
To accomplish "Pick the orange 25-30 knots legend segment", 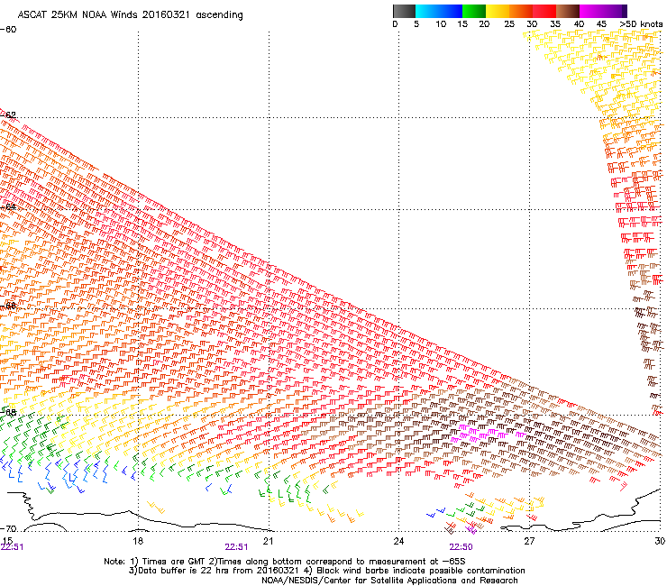I will [x=521, y=11].
